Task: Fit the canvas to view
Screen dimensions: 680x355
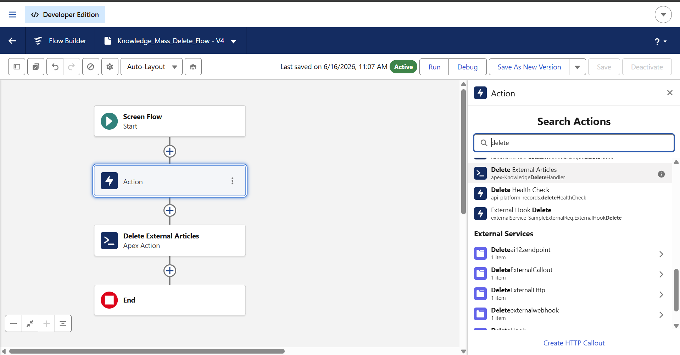Action: pos(30,323)
